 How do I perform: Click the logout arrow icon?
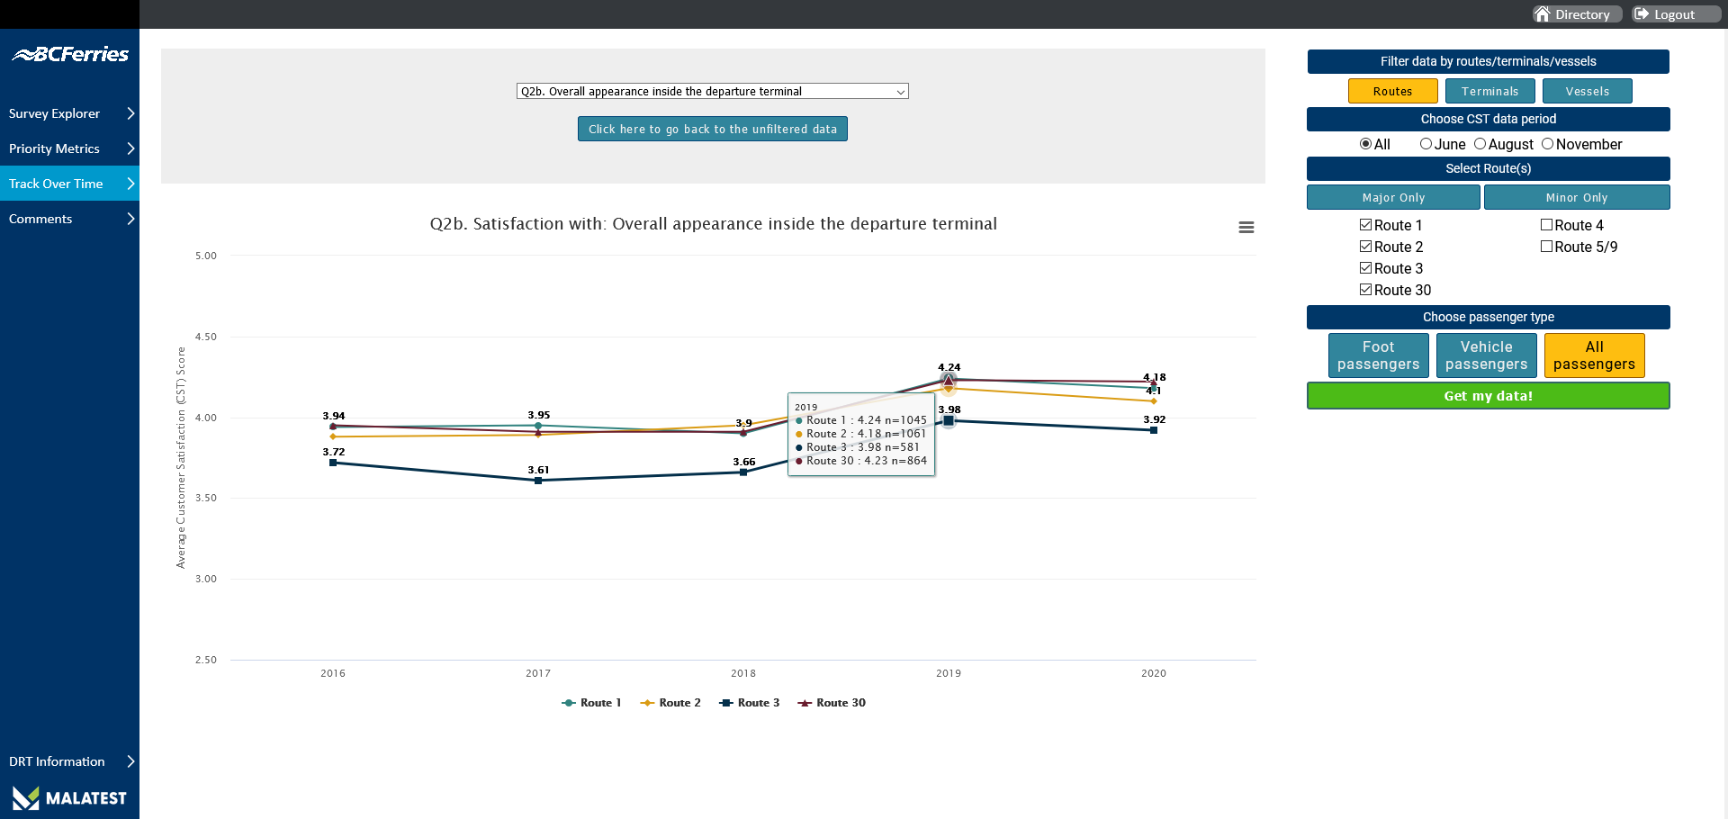[1642, 14]
